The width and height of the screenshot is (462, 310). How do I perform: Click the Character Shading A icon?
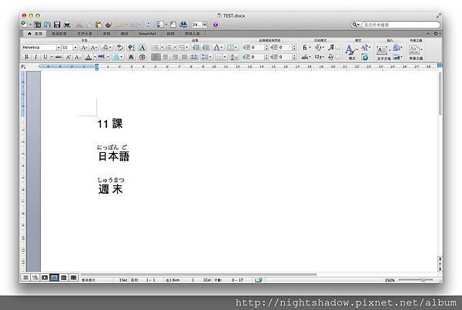click(131, 57)
